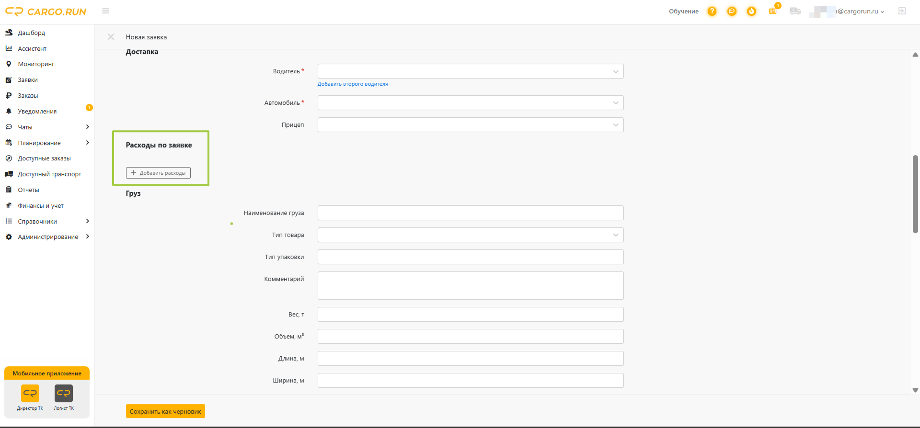Click the logout icon in header
The height and width of the screenshot is (428, 920).
point(902,11)
